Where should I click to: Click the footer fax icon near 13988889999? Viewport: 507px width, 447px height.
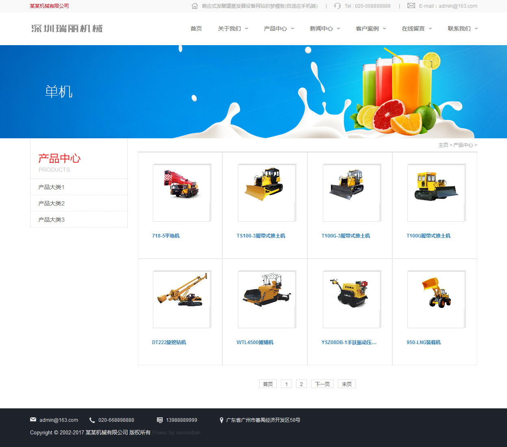[x=160, y=420]
